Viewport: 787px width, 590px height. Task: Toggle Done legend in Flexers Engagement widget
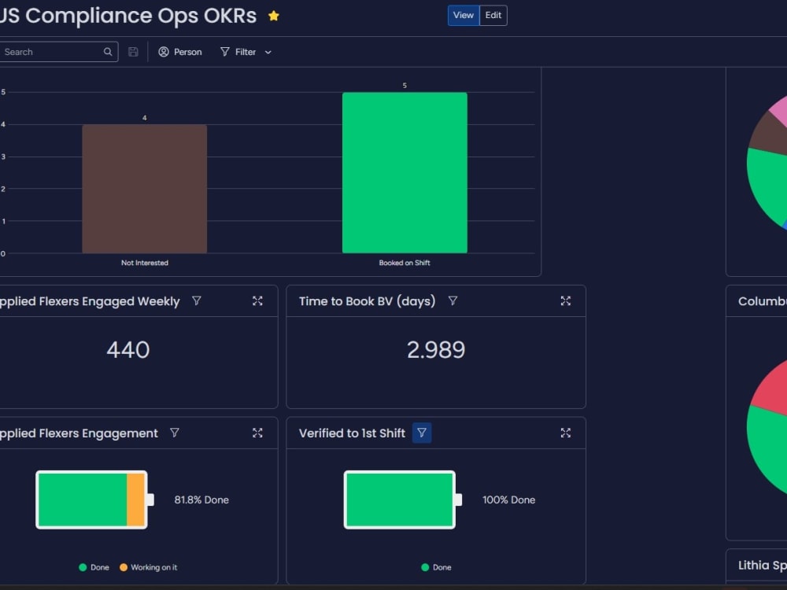[x=94, y=567]
